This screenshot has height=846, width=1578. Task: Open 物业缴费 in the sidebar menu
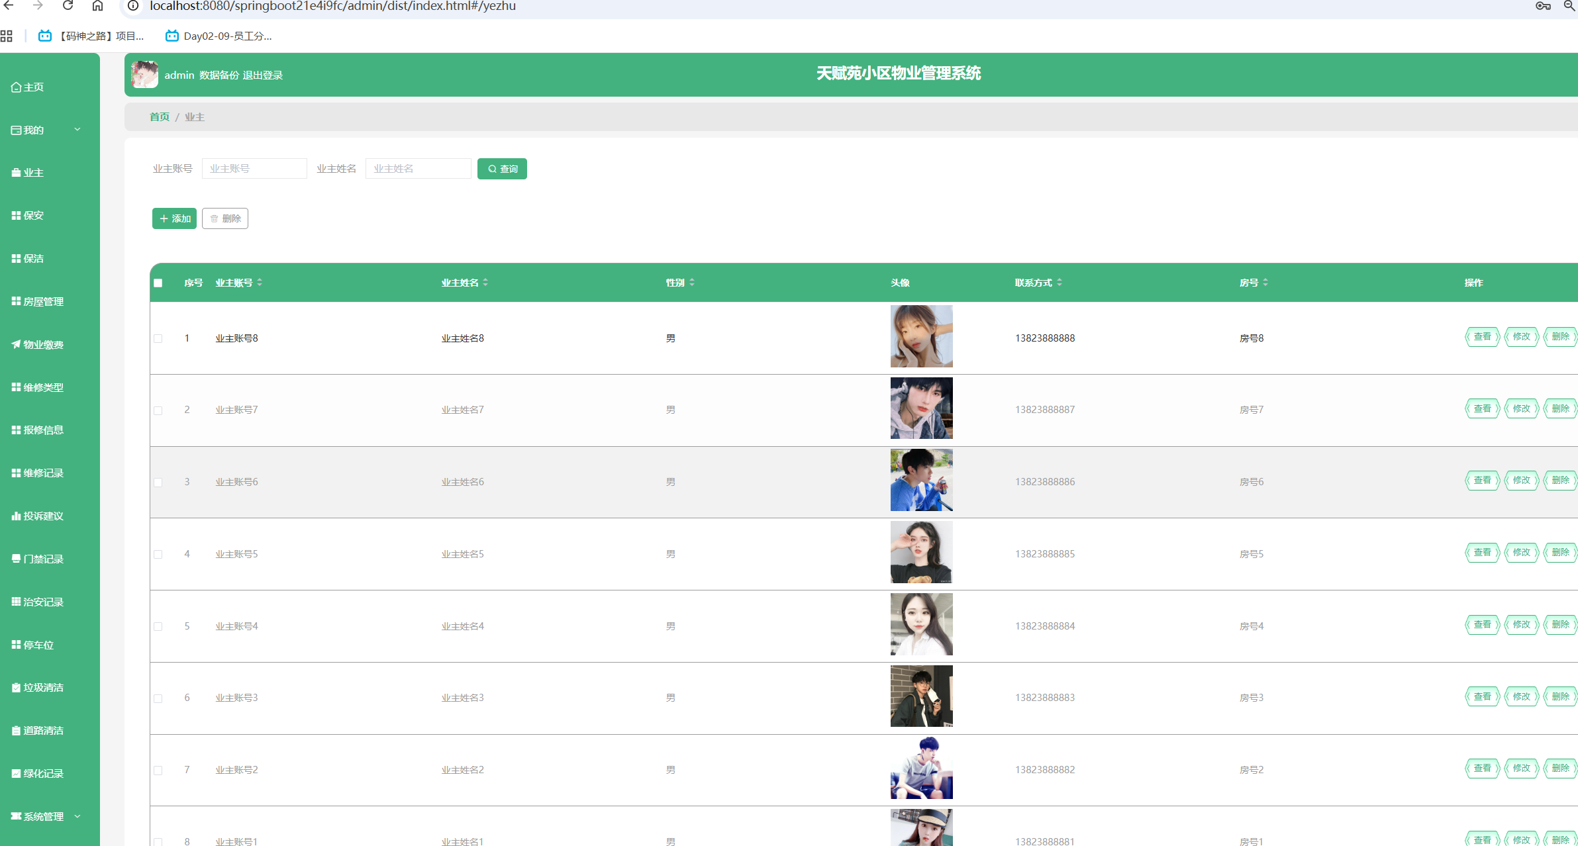point(43,344)
